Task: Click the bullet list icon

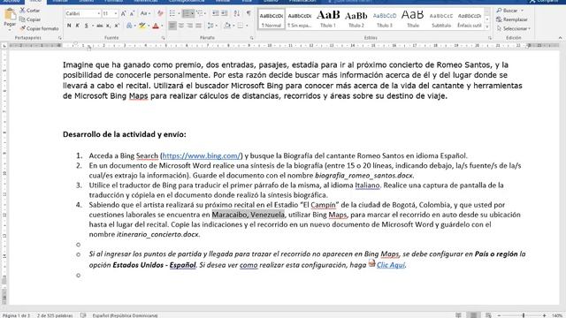Action: click(x=172, y=13)
